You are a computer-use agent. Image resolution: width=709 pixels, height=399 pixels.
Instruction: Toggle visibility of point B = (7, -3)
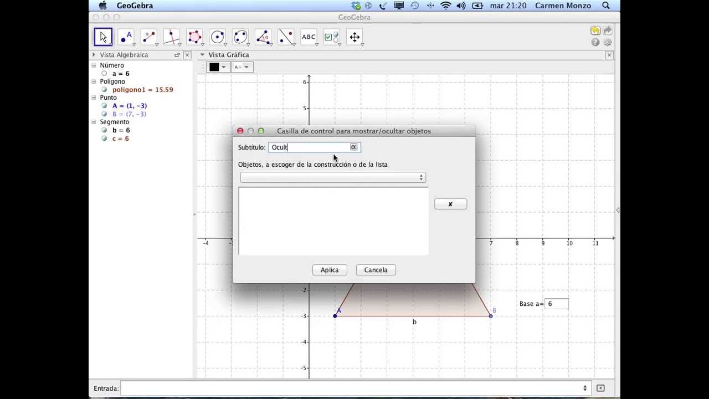coord(104,114)
